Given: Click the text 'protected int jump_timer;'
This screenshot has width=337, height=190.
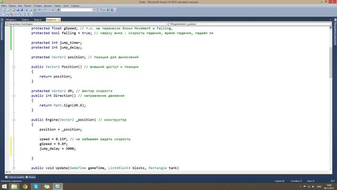Looking at the screenshot, I should point(56,43).
